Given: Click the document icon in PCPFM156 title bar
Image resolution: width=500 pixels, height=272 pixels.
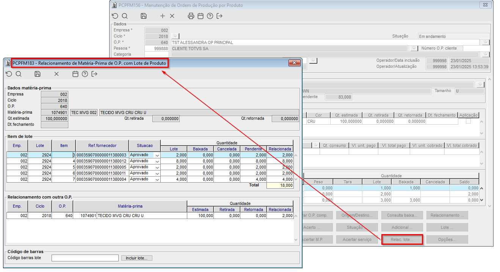Looking at the screenshot, I should 114,5.
